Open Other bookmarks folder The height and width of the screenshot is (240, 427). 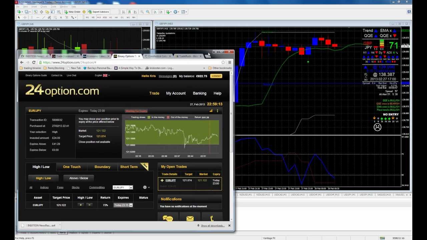tap(220, 68)
